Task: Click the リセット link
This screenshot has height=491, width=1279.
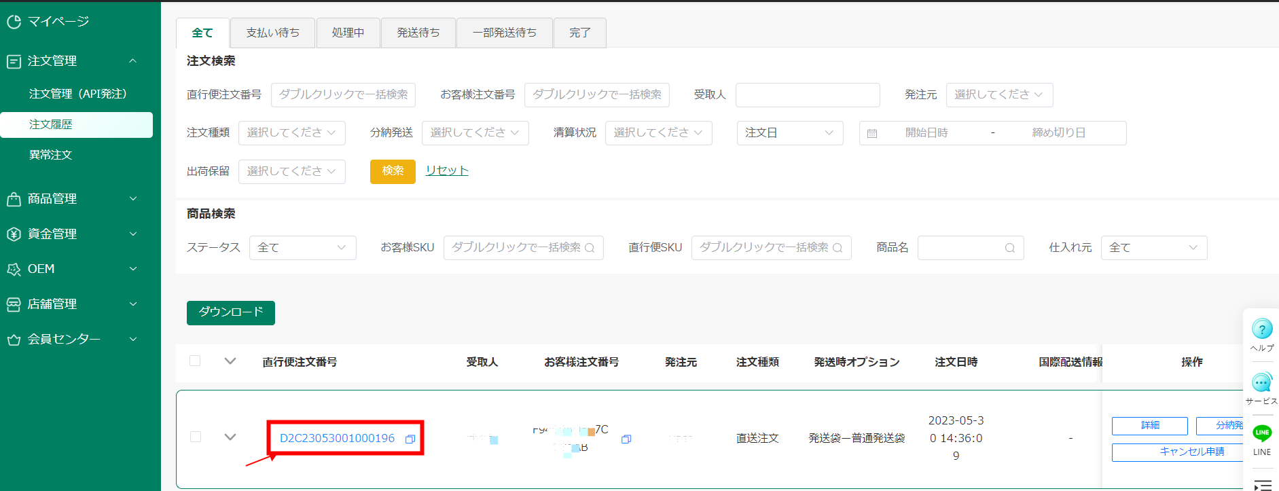Action: pos(447,170)
